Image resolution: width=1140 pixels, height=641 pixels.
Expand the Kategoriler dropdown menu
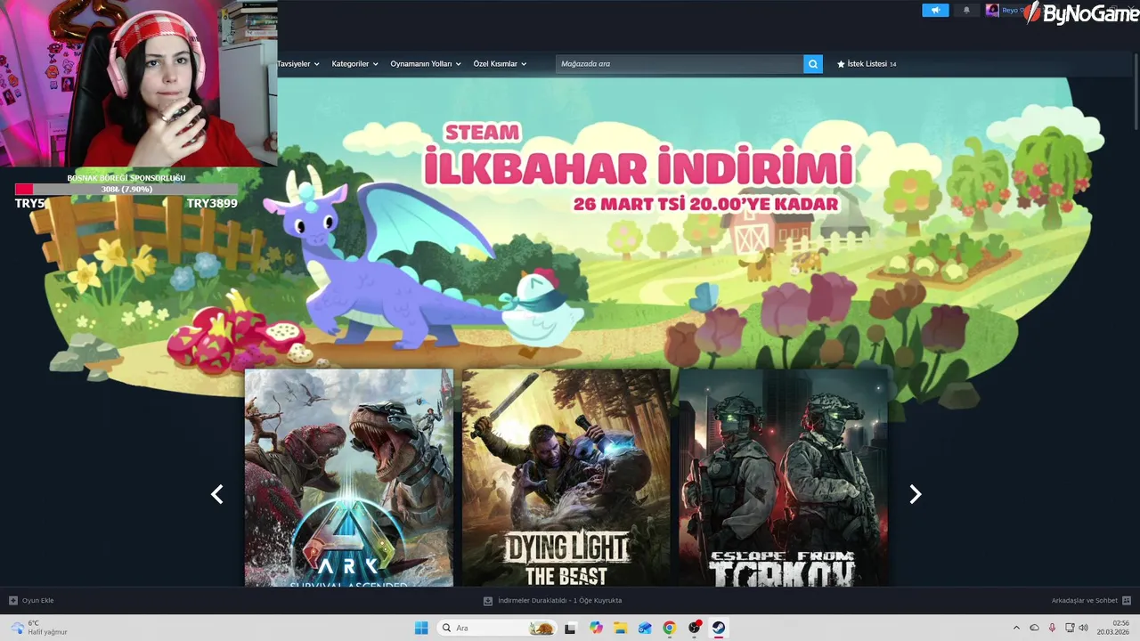click(x=354, y=64)
